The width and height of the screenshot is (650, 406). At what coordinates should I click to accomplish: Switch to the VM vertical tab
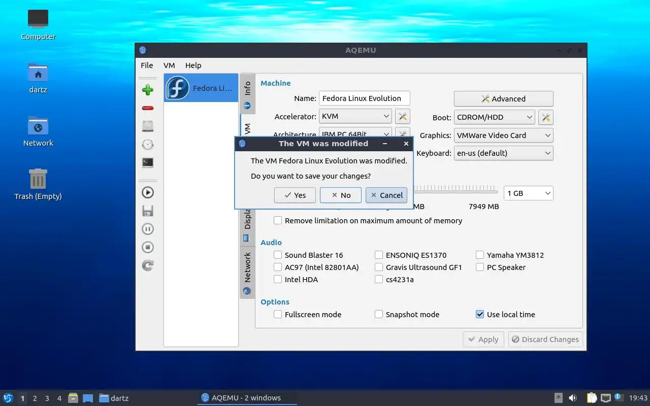(x=247, y=126)
